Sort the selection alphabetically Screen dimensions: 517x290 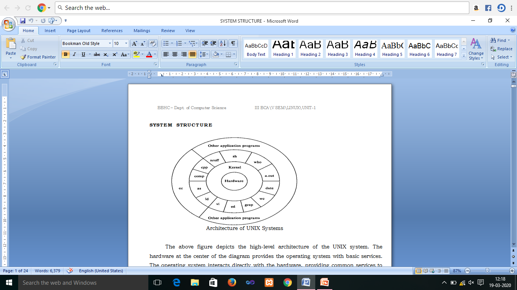(223, 43)
